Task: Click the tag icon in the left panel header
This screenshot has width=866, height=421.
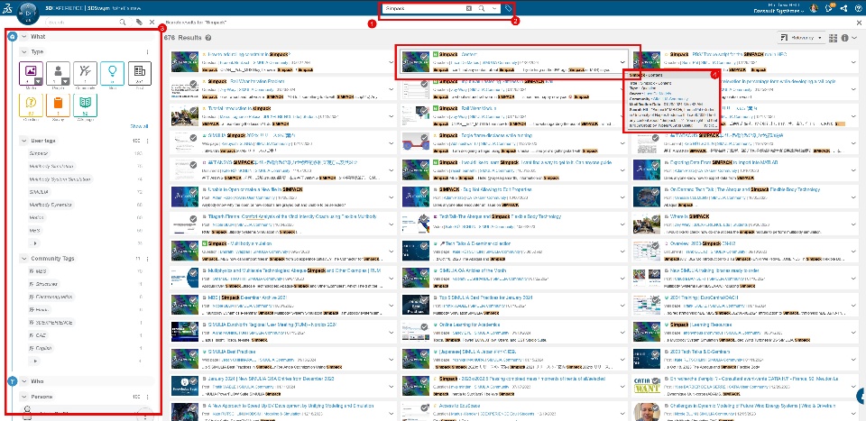Action: click(139, 22)
